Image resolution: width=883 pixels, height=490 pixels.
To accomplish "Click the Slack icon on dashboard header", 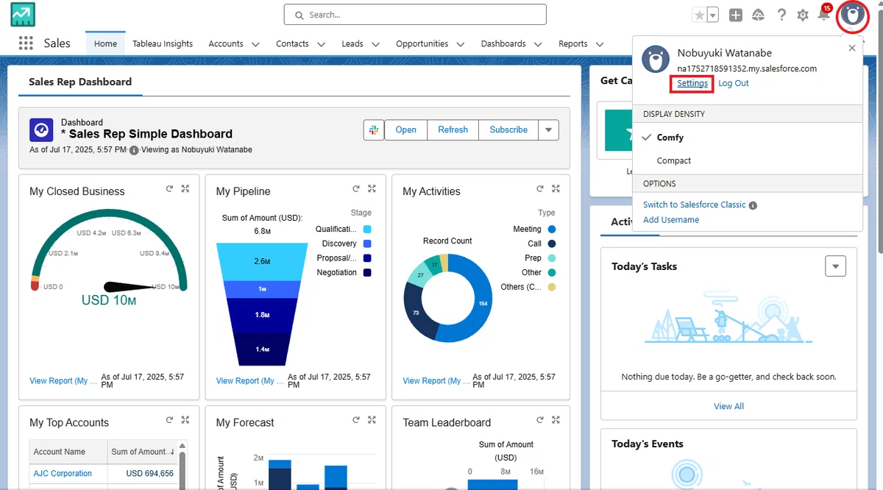I will 374,129.
